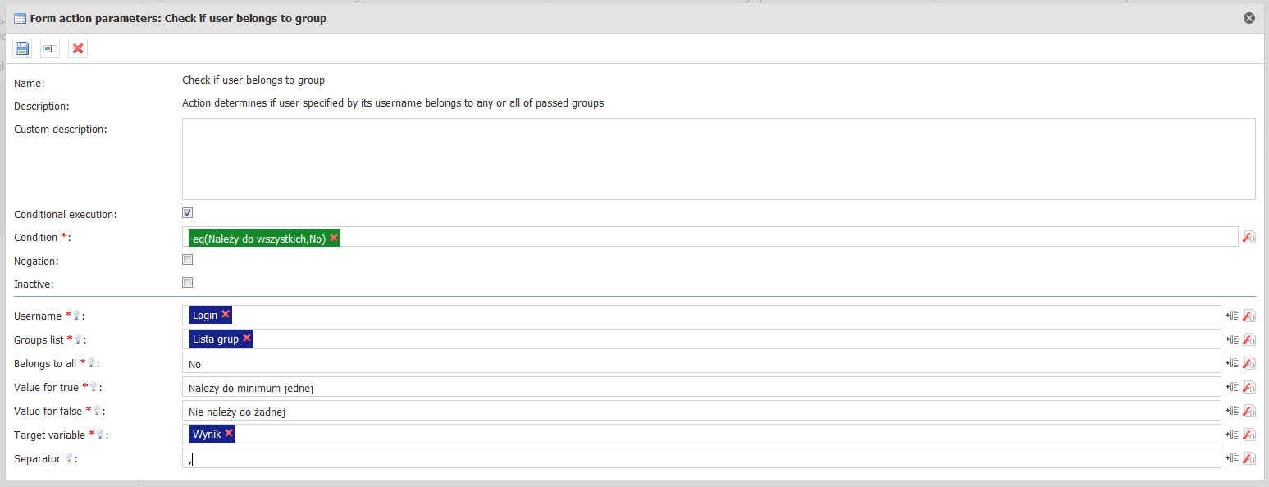
Task: Close the Form action parameters dialog
Action: click(x=1249, y=18)
